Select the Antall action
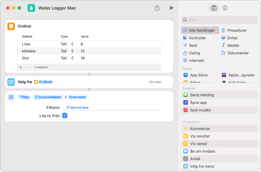 (219, 159)
